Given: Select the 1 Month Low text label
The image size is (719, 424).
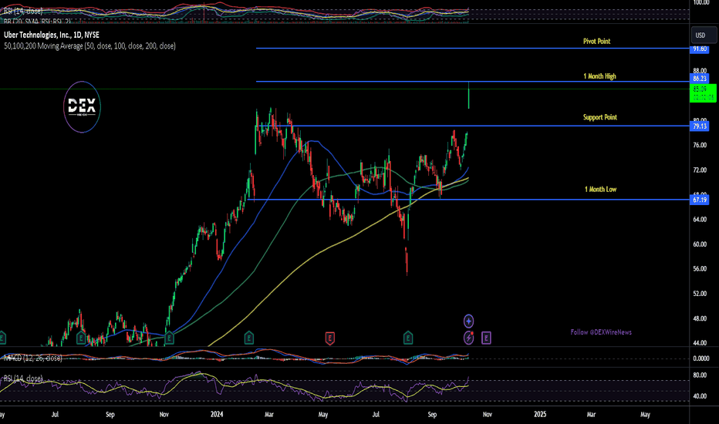Looking at the screenshot, I should (600, 190).
